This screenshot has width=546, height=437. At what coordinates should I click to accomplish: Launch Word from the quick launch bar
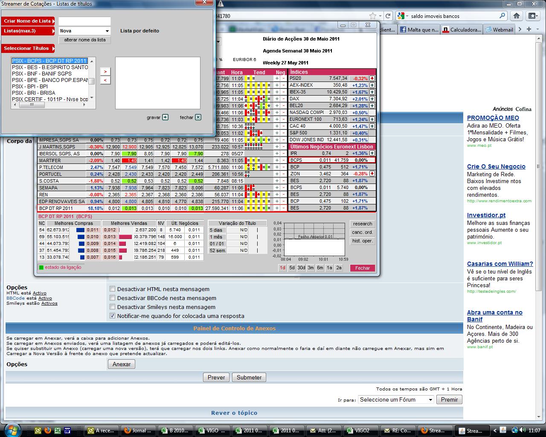[67, 431]
